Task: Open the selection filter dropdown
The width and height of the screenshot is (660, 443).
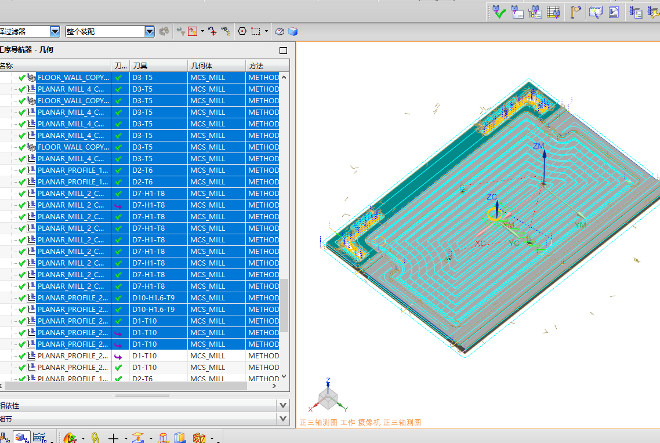Action: tap(55, 31)
